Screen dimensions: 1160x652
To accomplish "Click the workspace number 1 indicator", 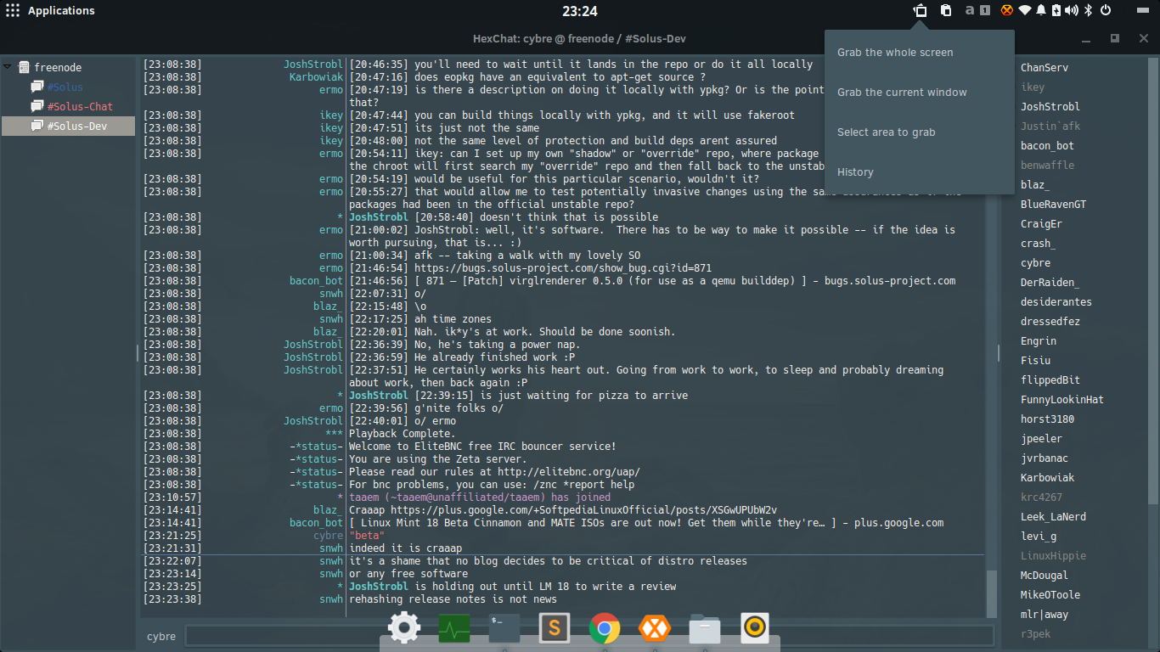I will [x=984, y=11].
